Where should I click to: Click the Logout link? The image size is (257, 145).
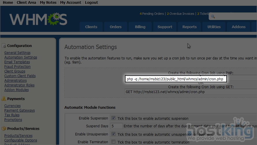91,3
